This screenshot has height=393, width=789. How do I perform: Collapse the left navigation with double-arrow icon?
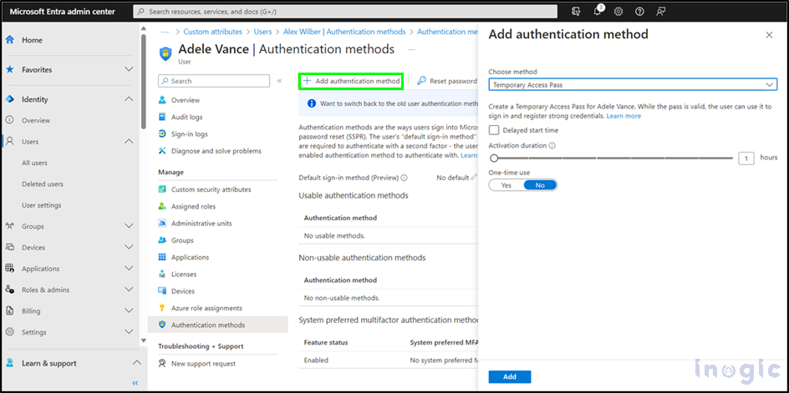pos(135,383)
